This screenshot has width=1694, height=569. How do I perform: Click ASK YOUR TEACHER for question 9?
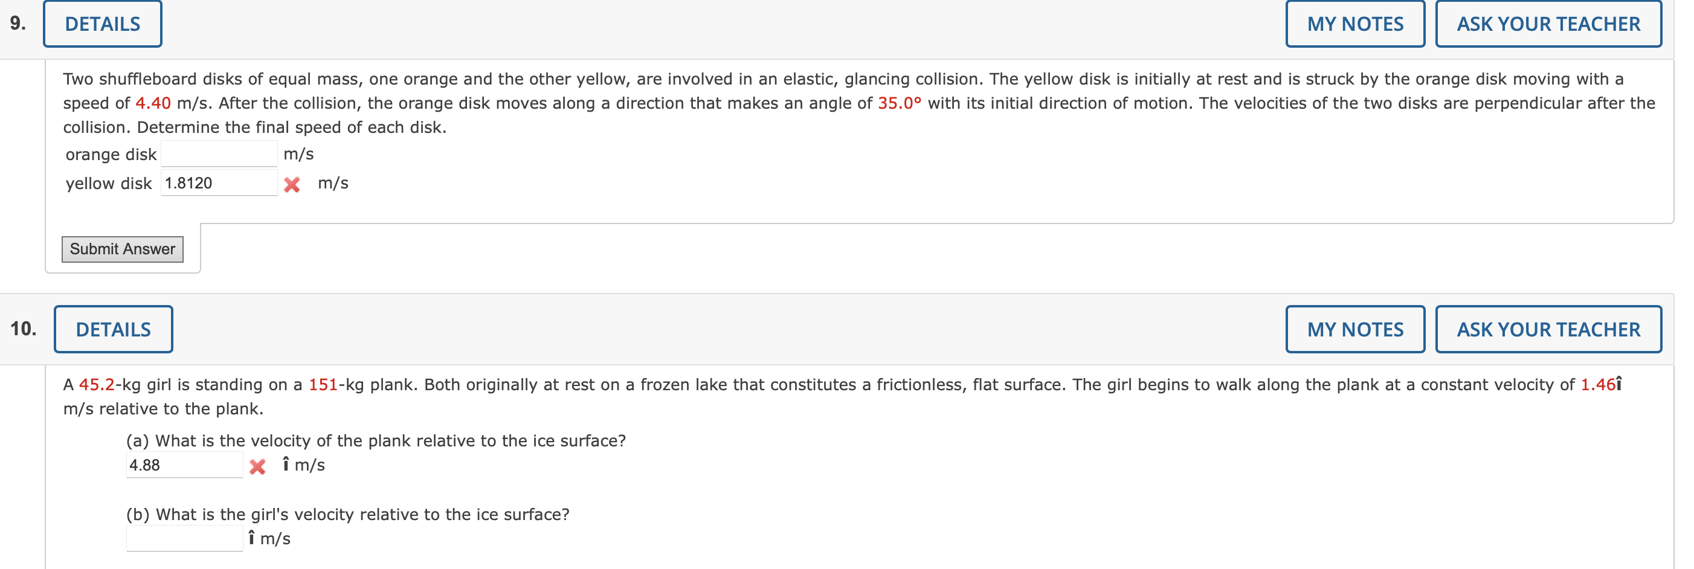coord(1548,24)
